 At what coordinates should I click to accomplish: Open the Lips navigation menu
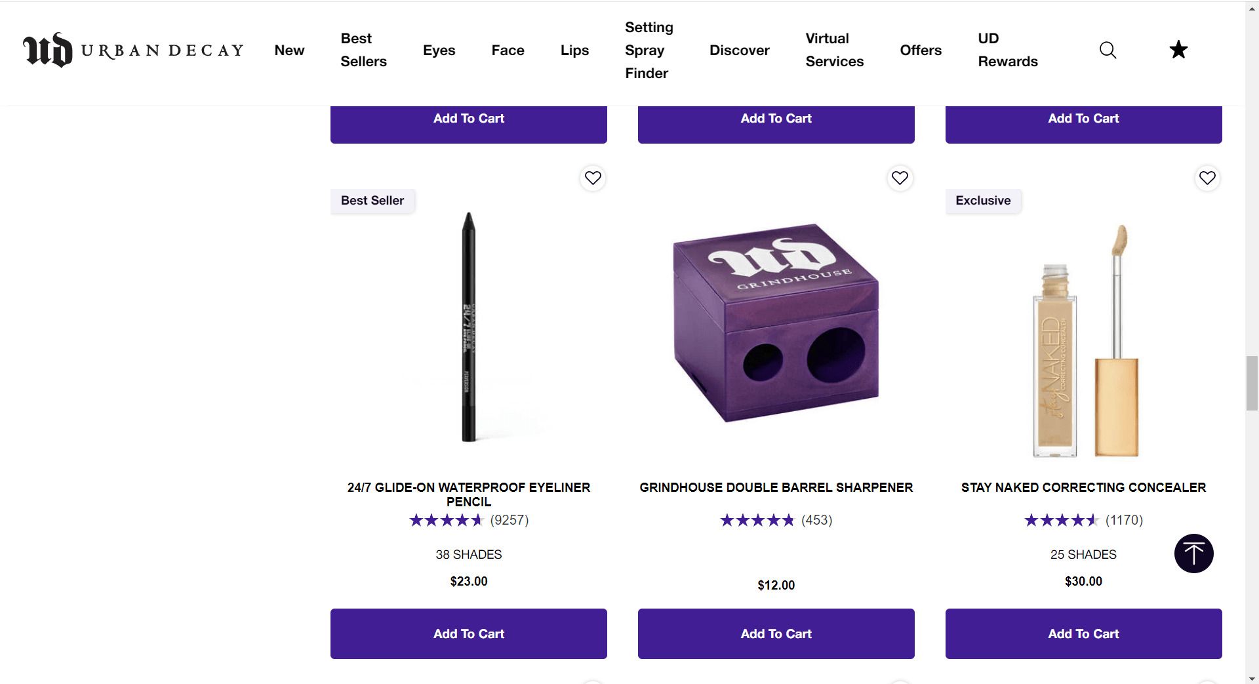[x=574, y=50]
